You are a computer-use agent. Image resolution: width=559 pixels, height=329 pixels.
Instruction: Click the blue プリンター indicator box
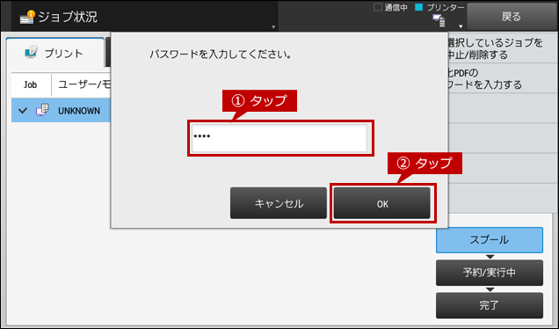tap(419, 7)
